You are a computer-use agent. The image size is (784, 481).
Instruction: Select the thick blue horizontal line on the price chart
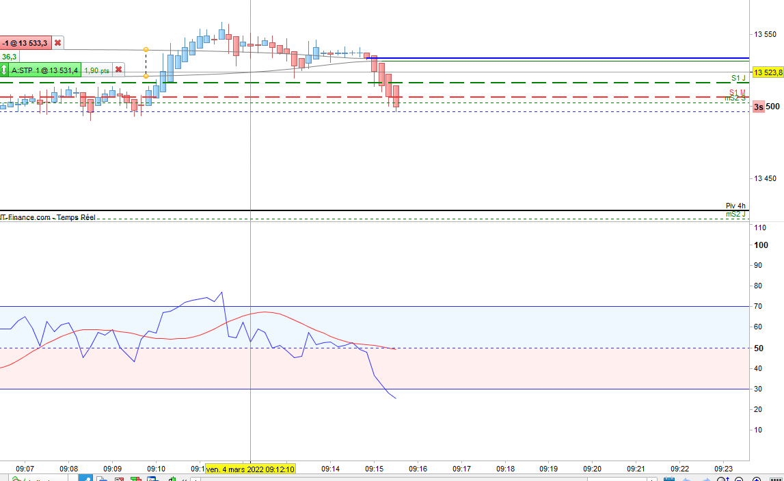[x=558, y=58]
